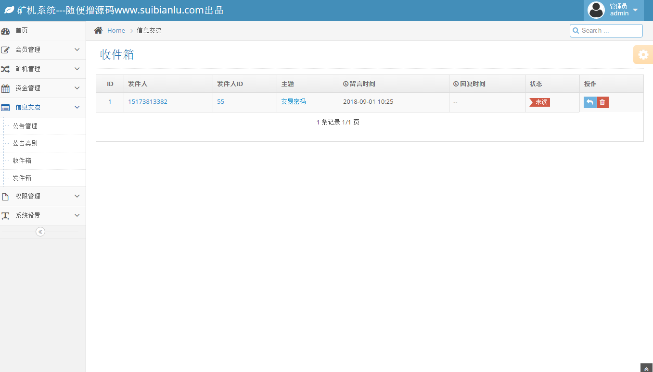Collapse the sidebar with the double-arrow toggle
Viewport: 653px width, 372px height.
40,232
